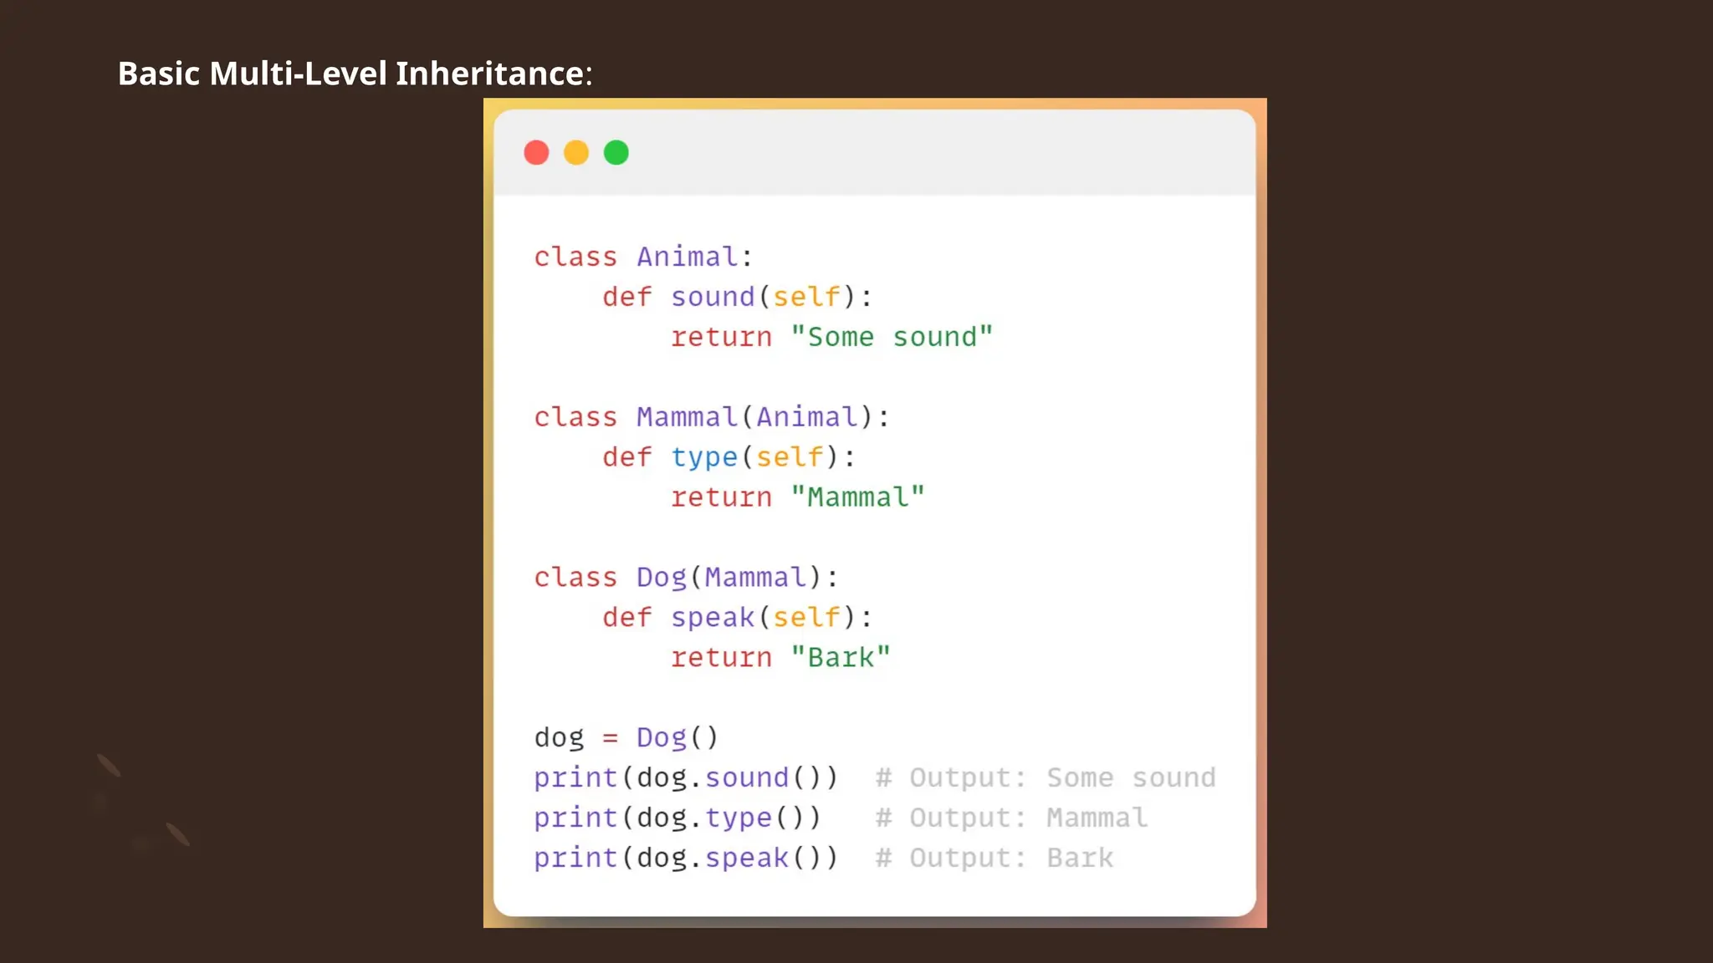Image resolution: width=1713 pixels, height=963 pixels.
Task: Click the 'return "Mammal"' line
Action: pyautogui.click(x=797, y=497)
